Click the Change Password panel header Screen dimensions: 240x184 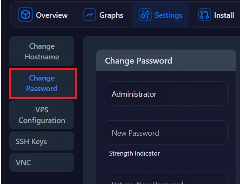[166, 61]
